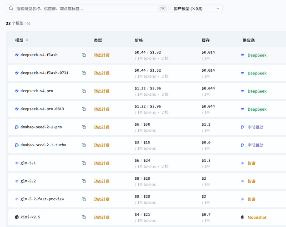Open the 国产模型 (×0.5) filter dropdown

click(196, 9)
